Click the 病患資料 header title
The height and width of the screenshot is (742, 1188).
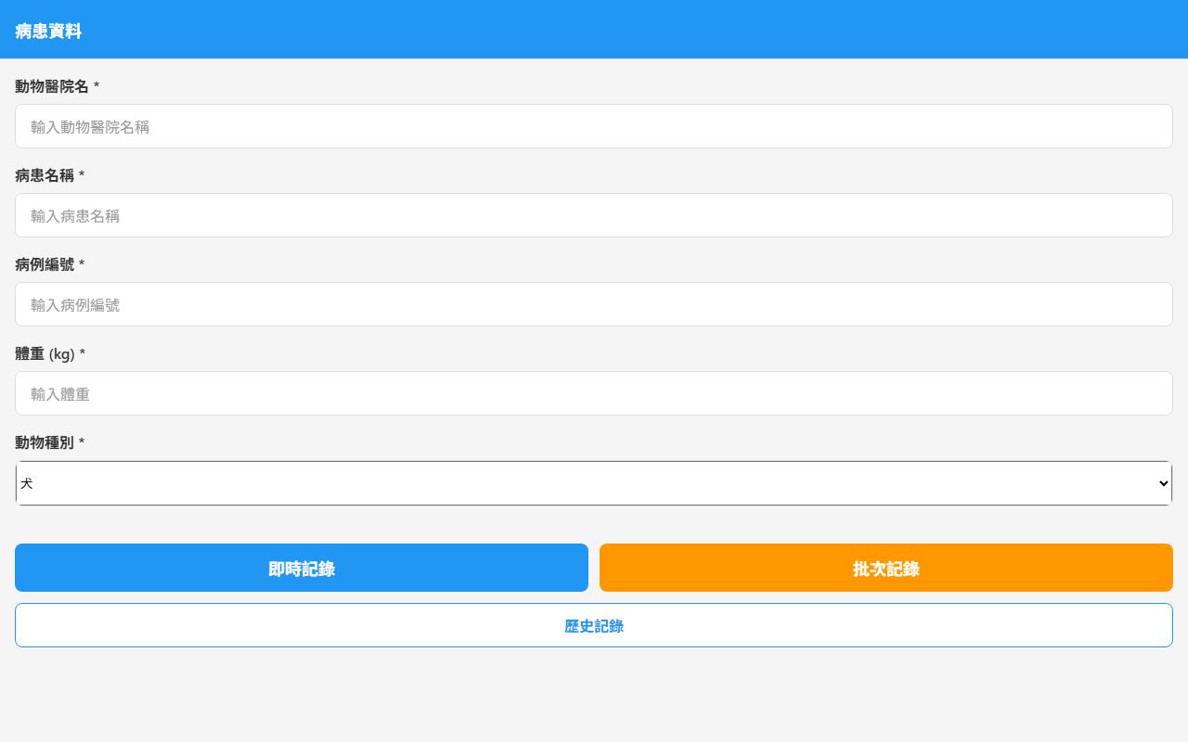(x=48, y=32)
